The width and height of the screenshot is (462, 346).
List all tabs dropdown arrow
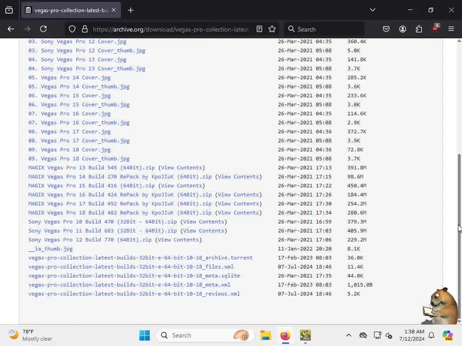coord(372,10)
